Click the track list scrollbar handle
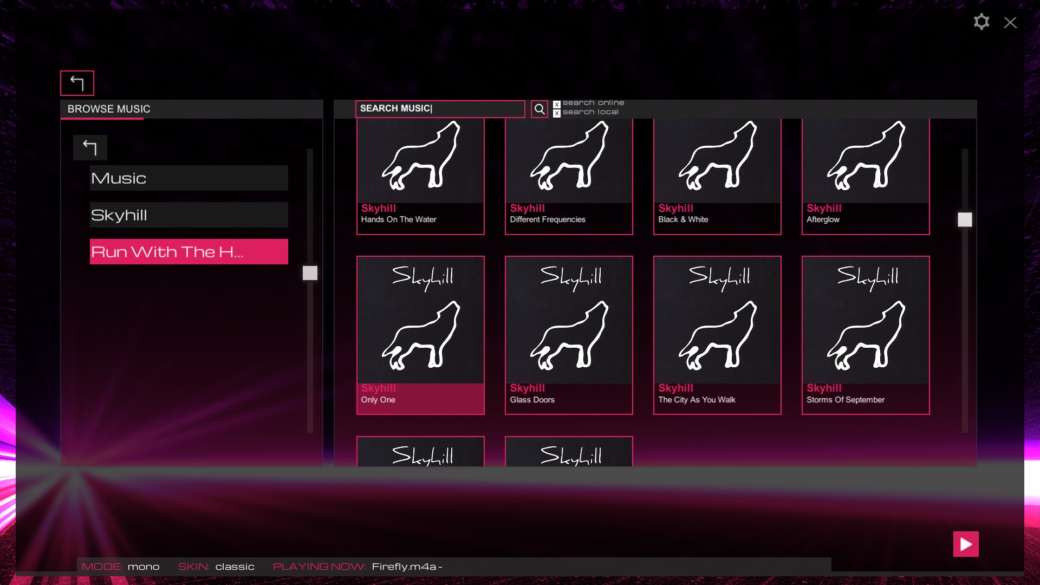This screenshot has width=1040, height=585. tap(965, 219)
